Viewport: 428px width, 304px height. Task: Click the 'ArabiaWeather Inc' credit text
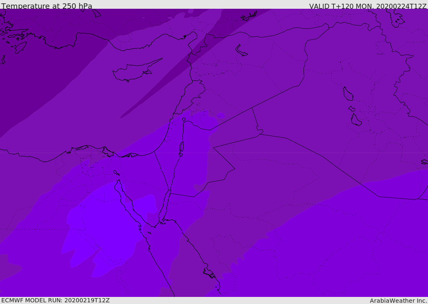pyautogui.click(x=398, y=301)
